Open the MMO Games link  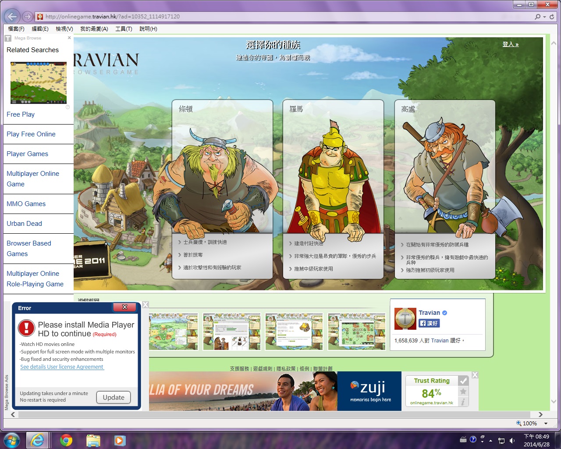[x=26, y=204]
